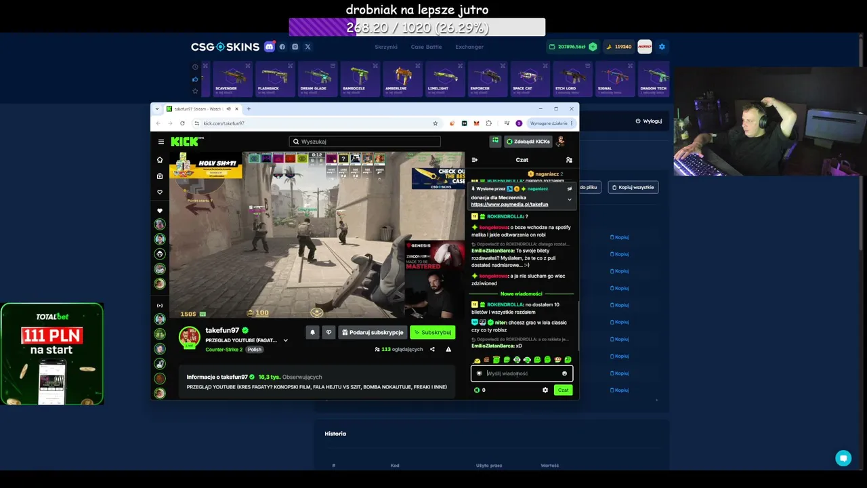This screenshot has width=867, height=488.
Task: Open the Counter-Strike 2 category link
Action: 224,350
